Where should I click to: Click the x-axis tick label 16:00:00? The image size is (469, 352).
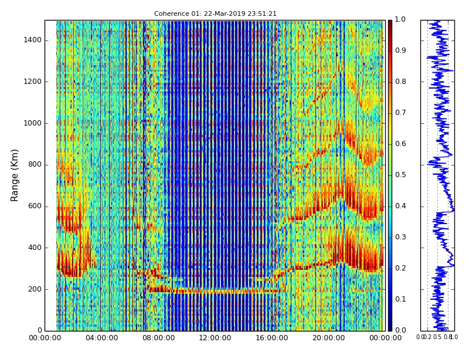(x=272, y=339)
